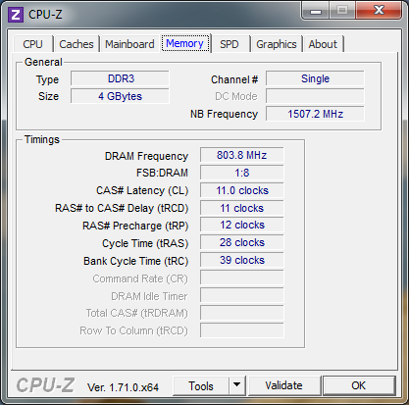
Task: Click the empty Total CAS# (tRDRAM) field
Action: [x=242, y=313]
